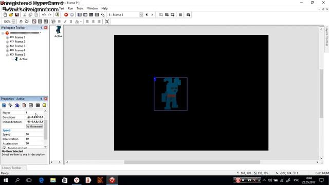Click the align center icon
This screenshot has height=185, width=329.
93,22
